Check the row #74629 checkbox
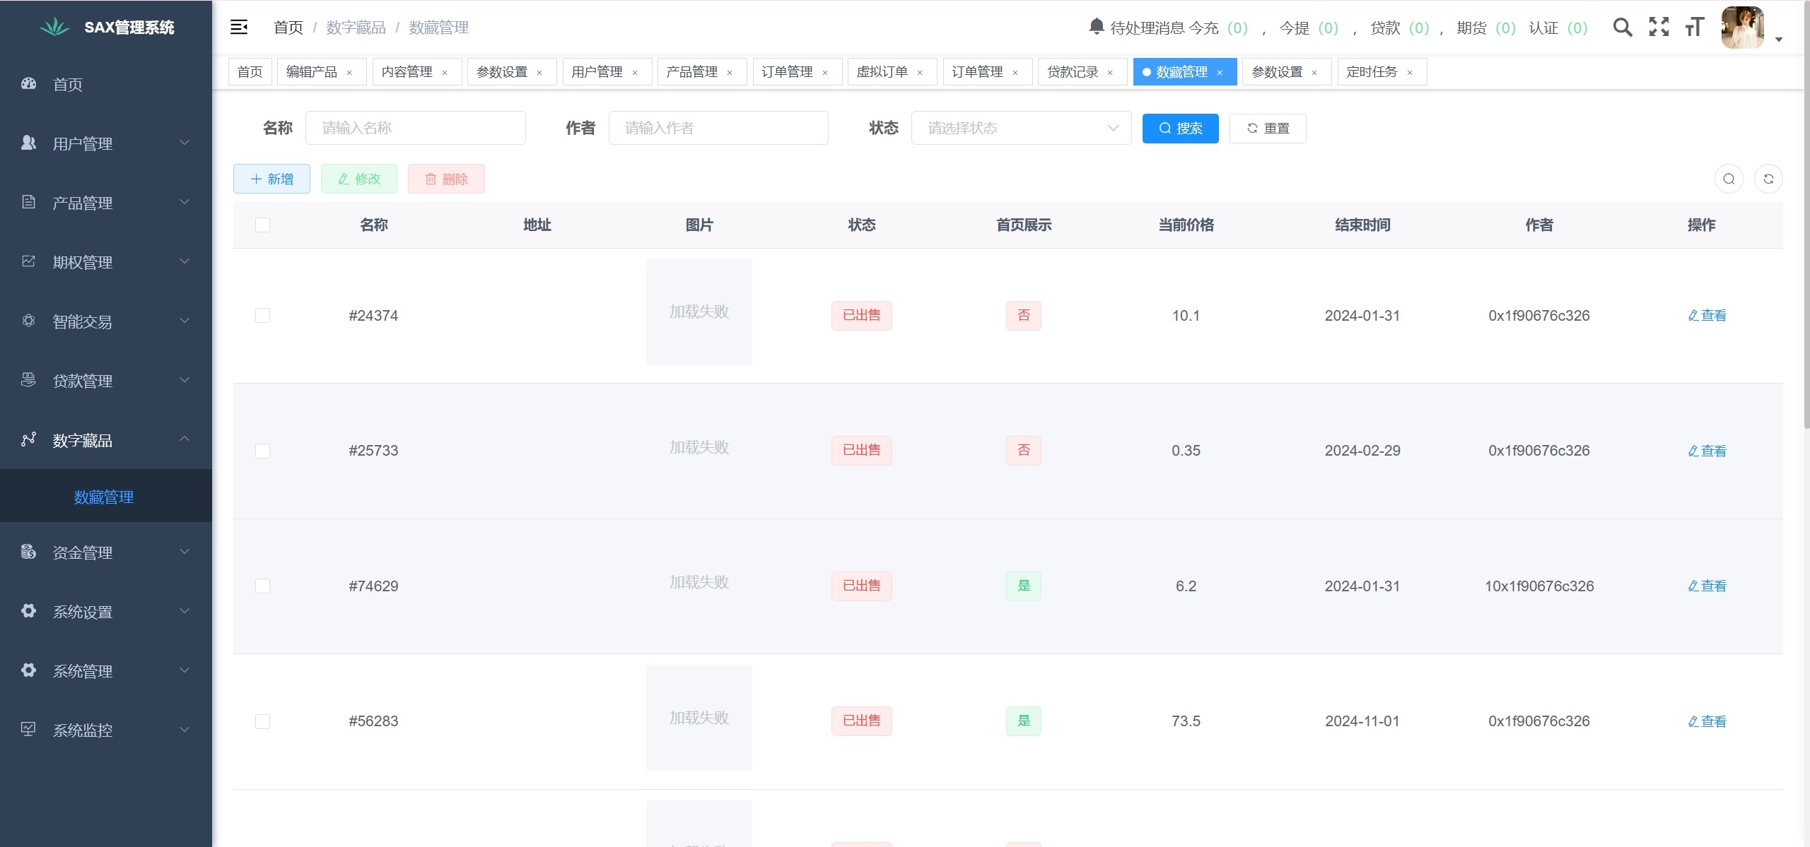This screenshot has width=1810, height=847. 262,586
